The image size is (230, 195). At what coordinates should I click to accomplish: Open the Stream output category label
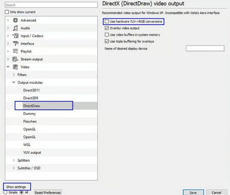pyautogui.click(x=32, y=59)
